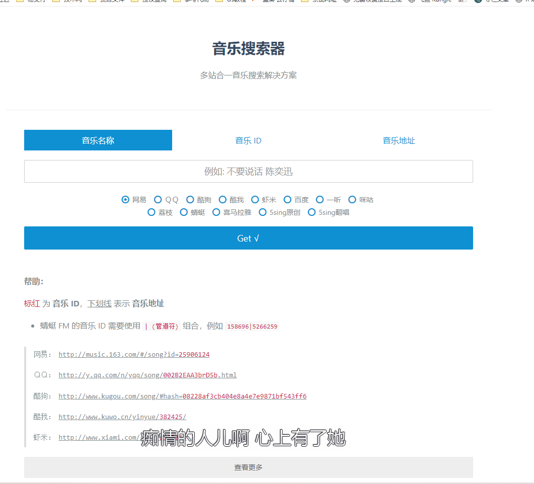Select the 酷狗 radio option
534x484 pixels.
click(190, 200)
